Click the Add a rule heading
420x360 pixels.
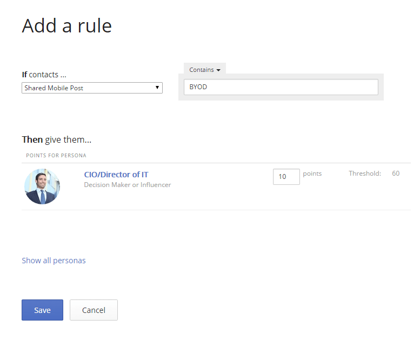66,26
